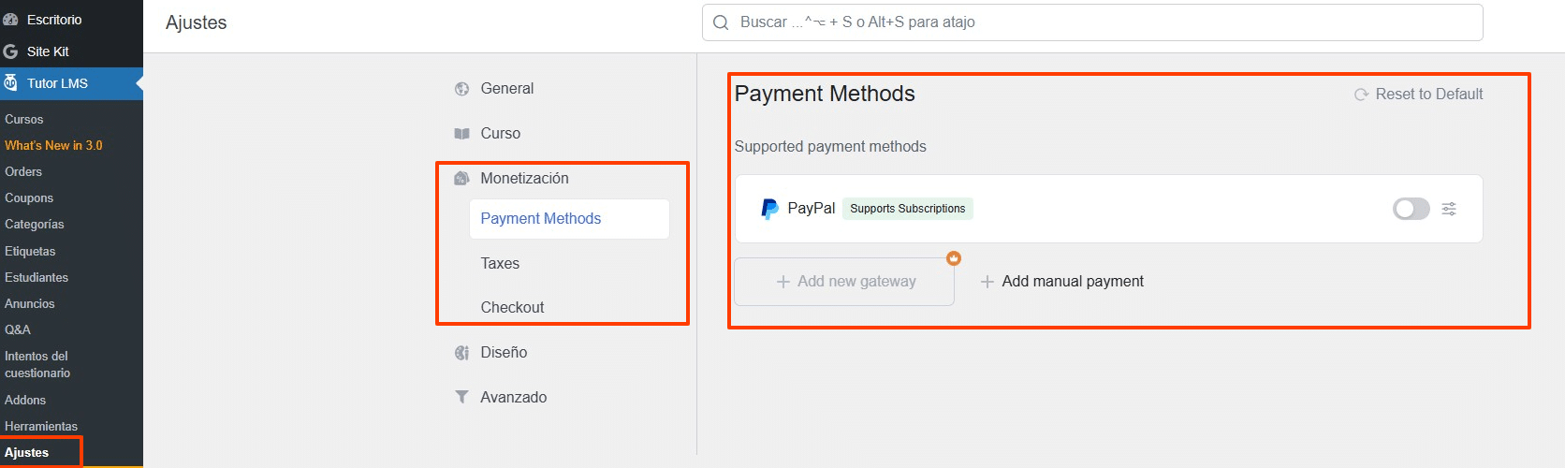This screenshot has height=468, width=1565.
Task: Open Herramientas submenu item
Action: pos(41,427)
